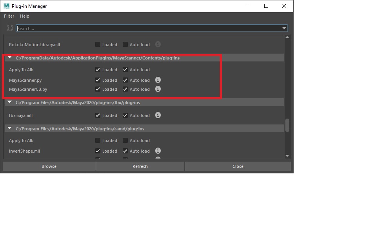Check Loaded for camd Apply To All
The height and width of the screenshot is (227, 392).
[x=98, y=141]
